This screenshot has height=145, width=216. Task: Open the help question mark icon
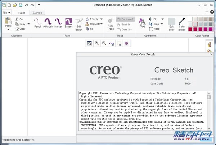212,12
